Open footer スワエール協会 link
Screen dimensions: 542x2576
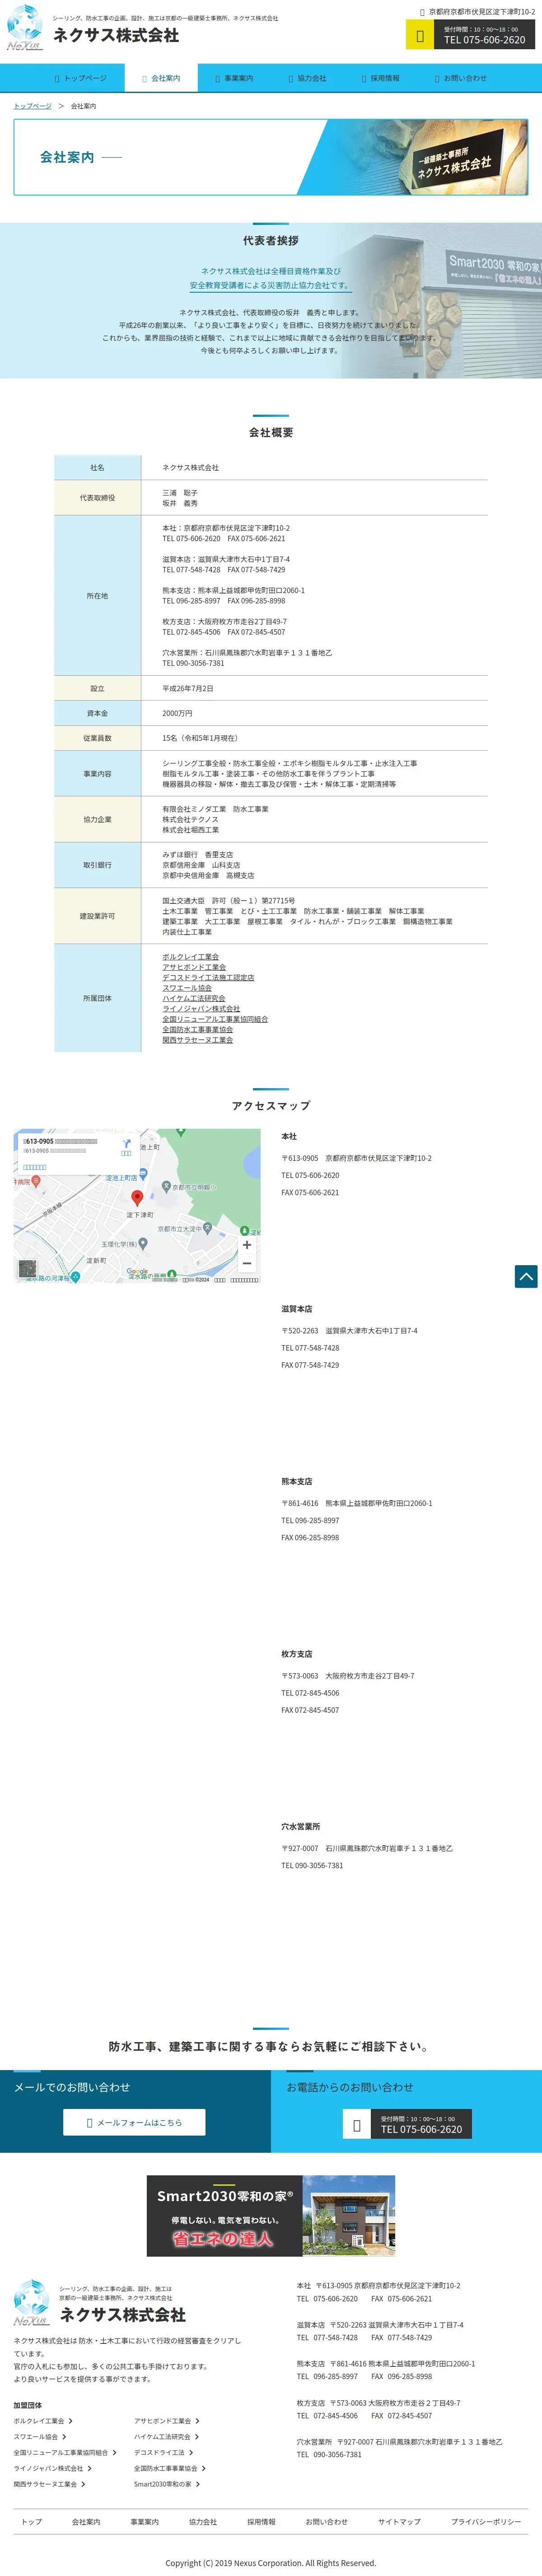pyautogui.click(x=40, y=2437)
